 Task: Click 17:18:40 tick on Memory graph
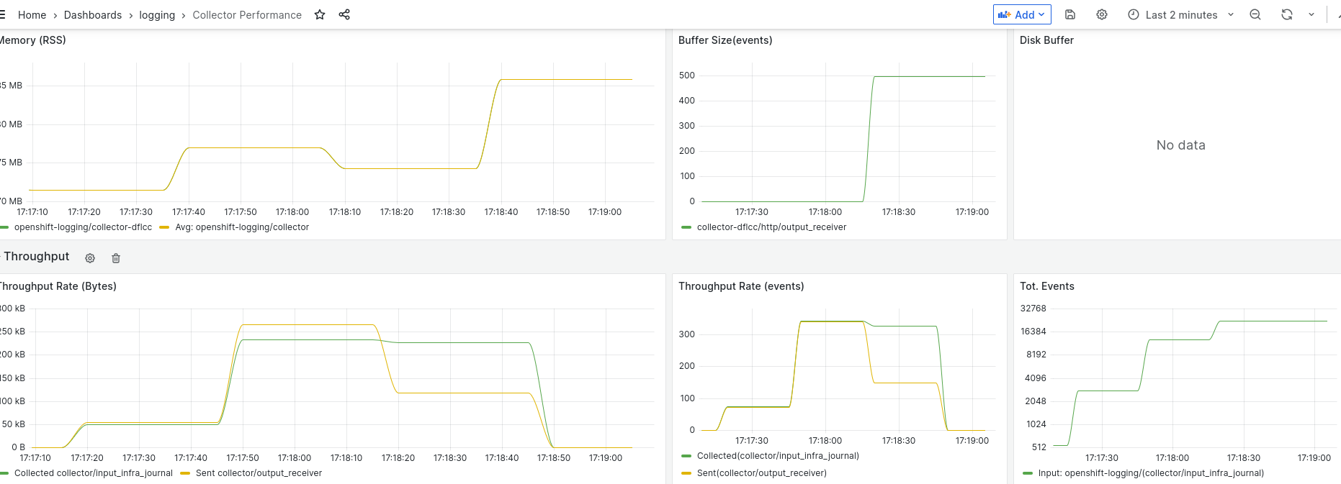click(501, 212)
